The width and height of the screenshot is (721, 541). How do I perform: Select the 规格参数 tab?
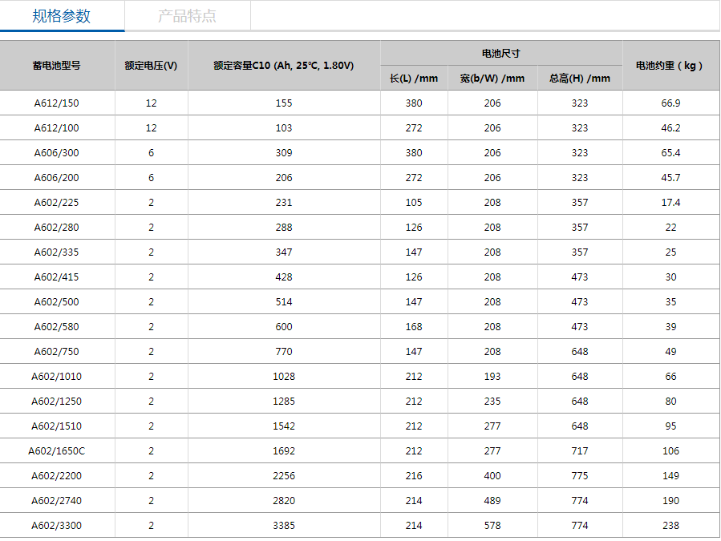(x=62, y=16)
